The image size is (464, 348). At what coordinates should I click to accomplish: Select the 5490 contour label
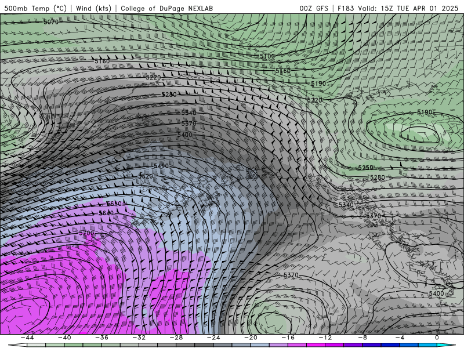pos(161,166)
